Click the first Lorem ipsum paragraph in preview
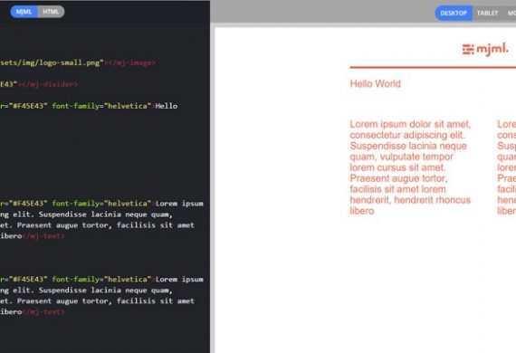 410,167
